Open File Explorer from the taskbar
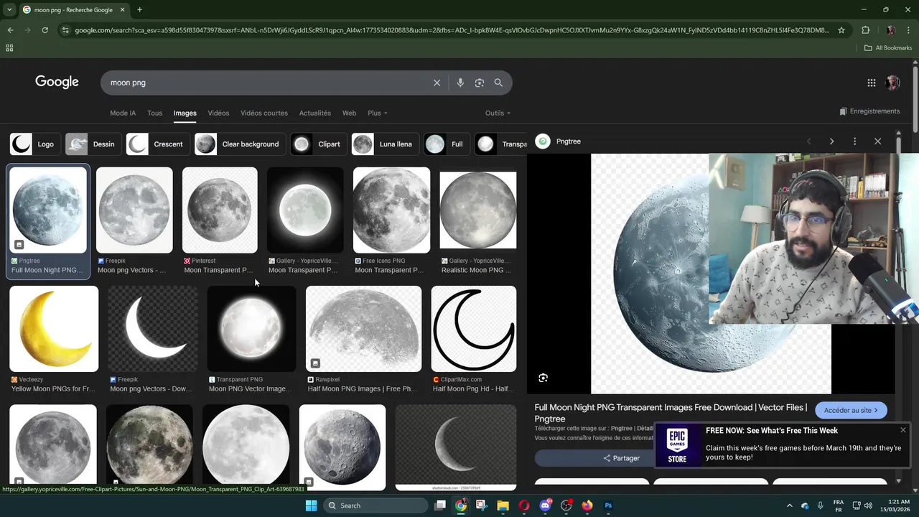 pyautogui.click(x=503, y=506)
